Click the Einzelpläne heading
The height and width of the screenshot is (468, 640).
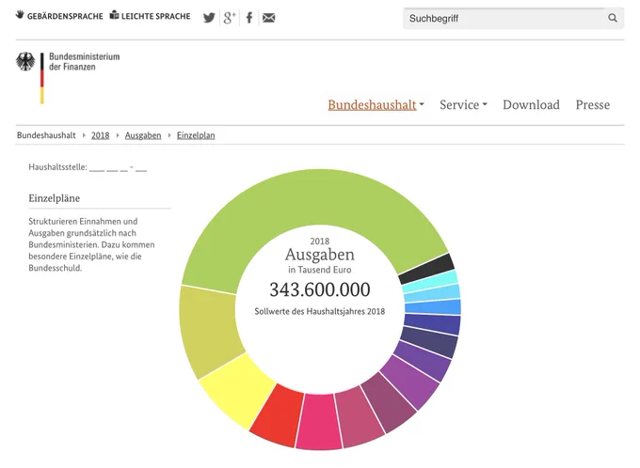coord(55,198)
